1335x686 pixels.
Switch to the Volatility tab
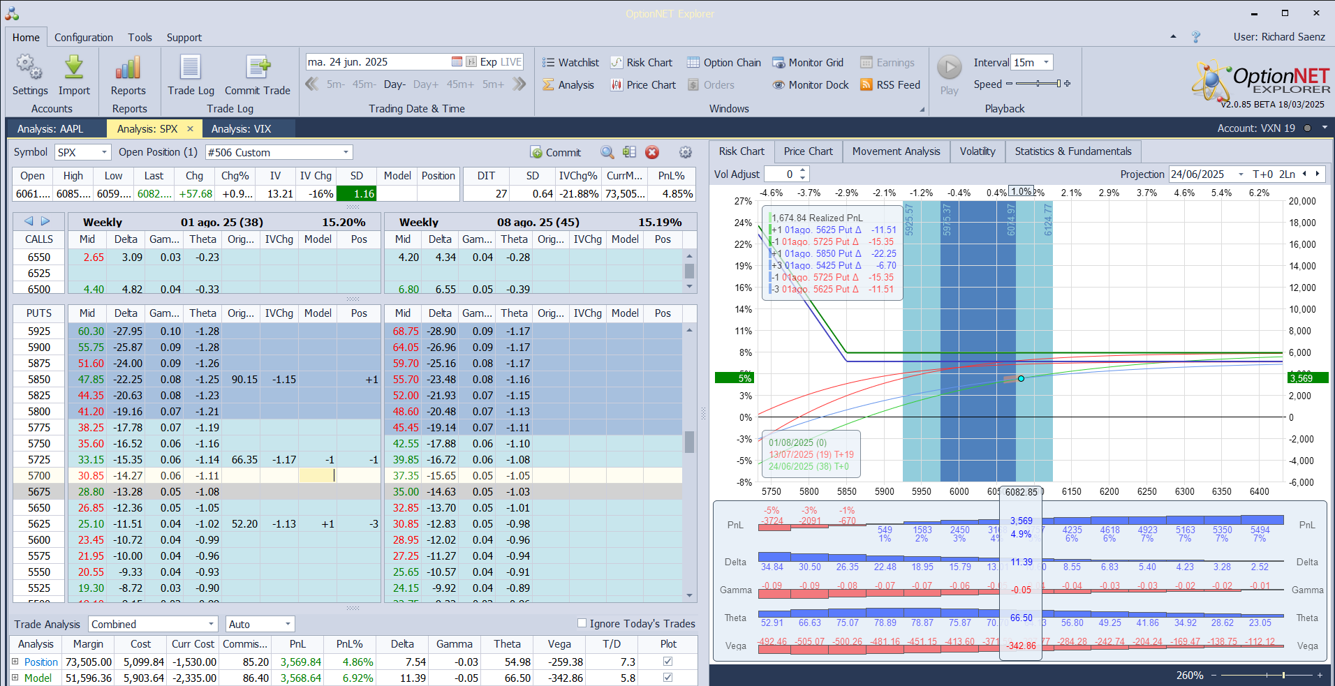click(978, 151)
